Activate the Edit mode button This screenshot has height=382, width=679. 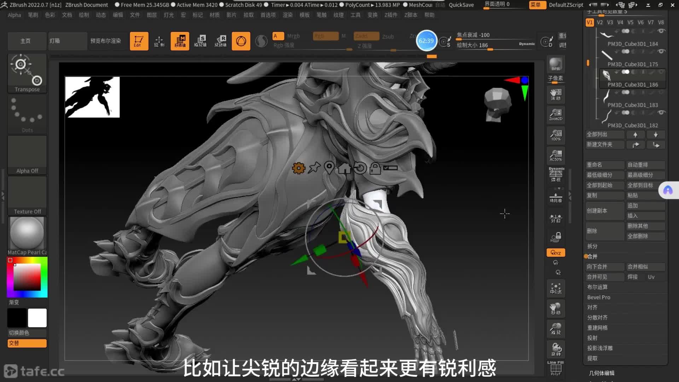139,41
